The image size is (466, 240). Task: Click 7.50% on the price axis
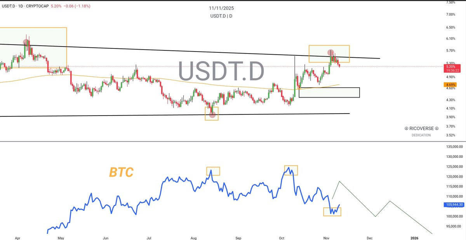(450, 2)
